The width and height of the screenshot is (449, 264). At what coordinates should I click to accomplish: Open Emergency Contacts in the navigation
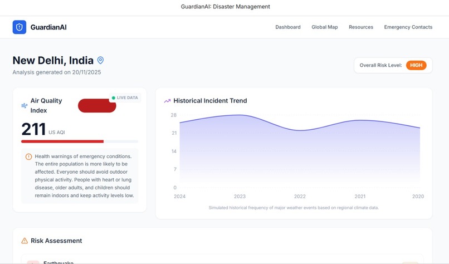[408, 27]
